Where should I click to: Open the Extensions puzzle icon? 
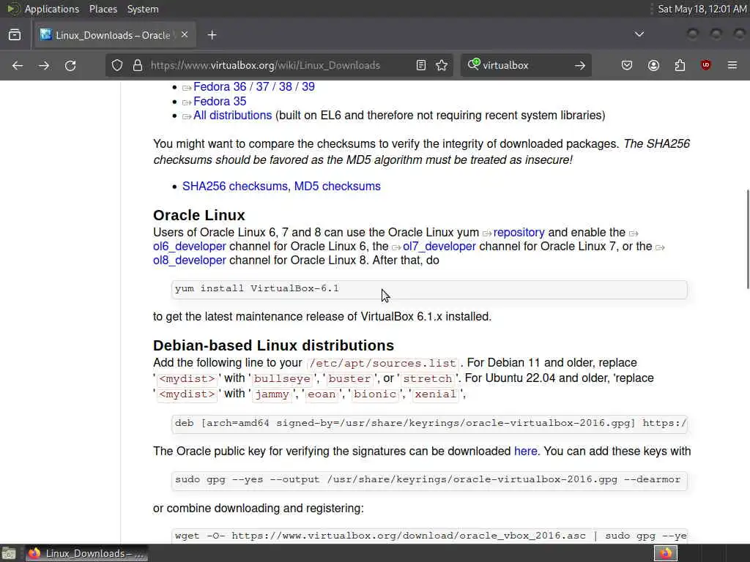(x=680, y=65)
